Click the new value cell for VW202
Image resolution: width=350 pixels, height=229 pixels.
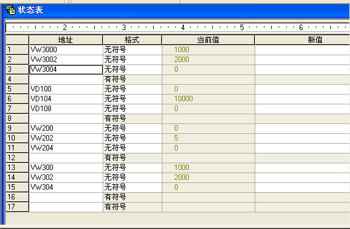(x=302, y=138)
